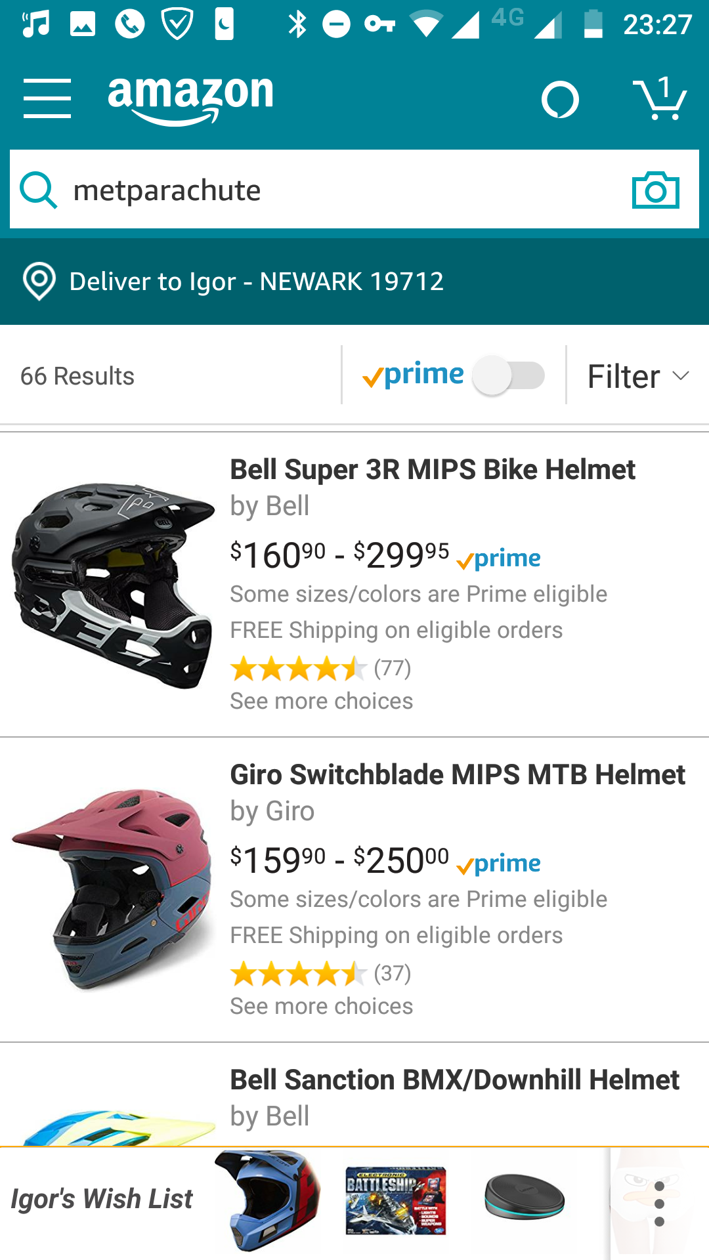Screen dimensions: 709x1260
Task: Expand the Filter dropdown
Action: (x=637, y=376)
